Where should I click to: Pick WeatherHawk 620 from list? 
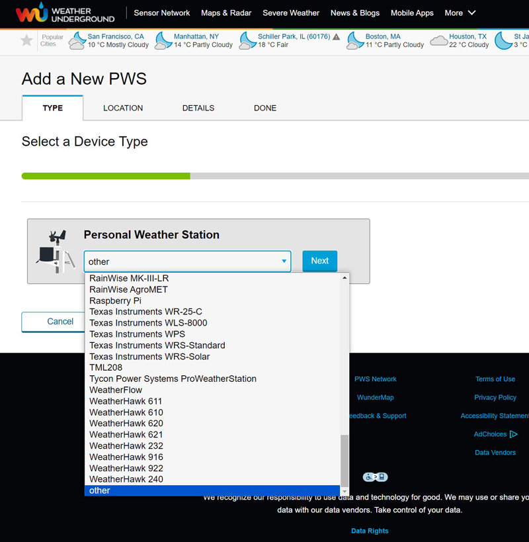212,423
